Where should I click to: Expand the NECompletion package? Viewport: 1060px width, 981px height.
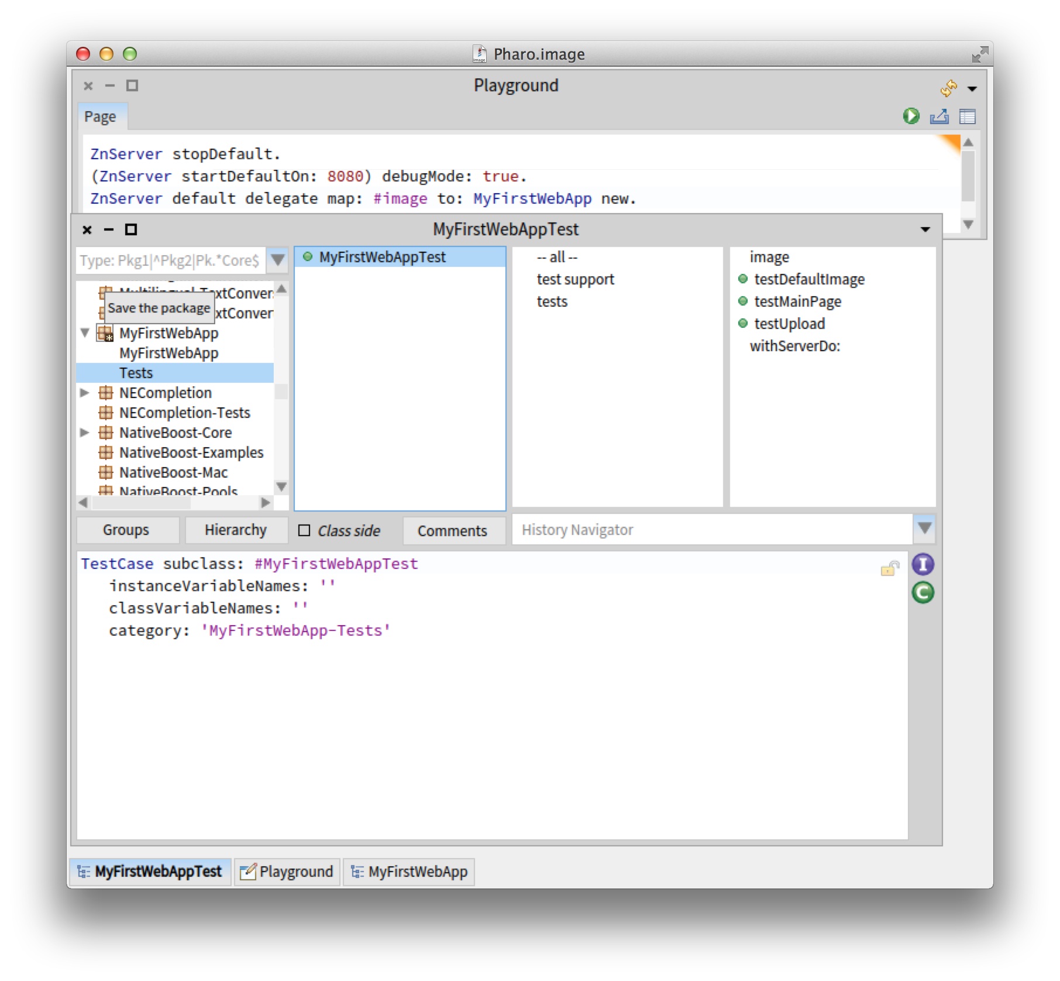(85, 393)
